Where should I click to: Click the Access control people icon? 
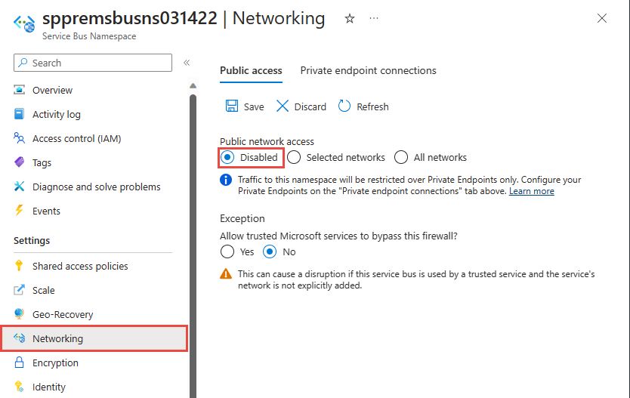[x=19, y=138]
